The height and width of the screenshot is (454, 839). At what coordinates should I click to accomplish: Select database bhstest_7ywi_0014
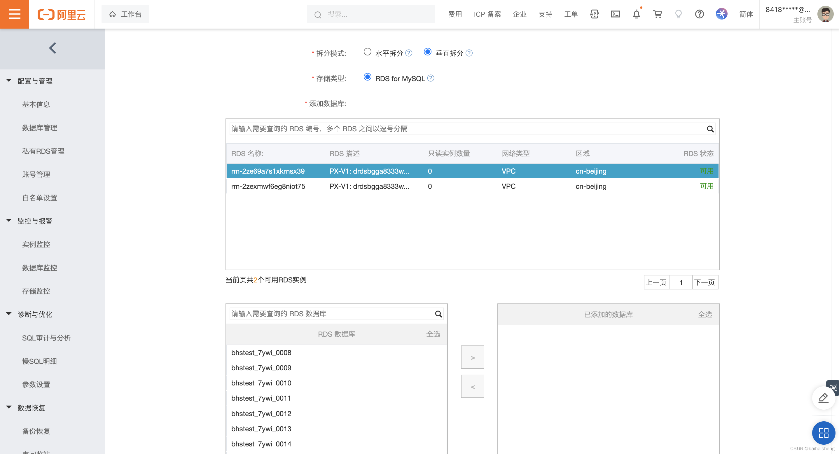[336, 444]
